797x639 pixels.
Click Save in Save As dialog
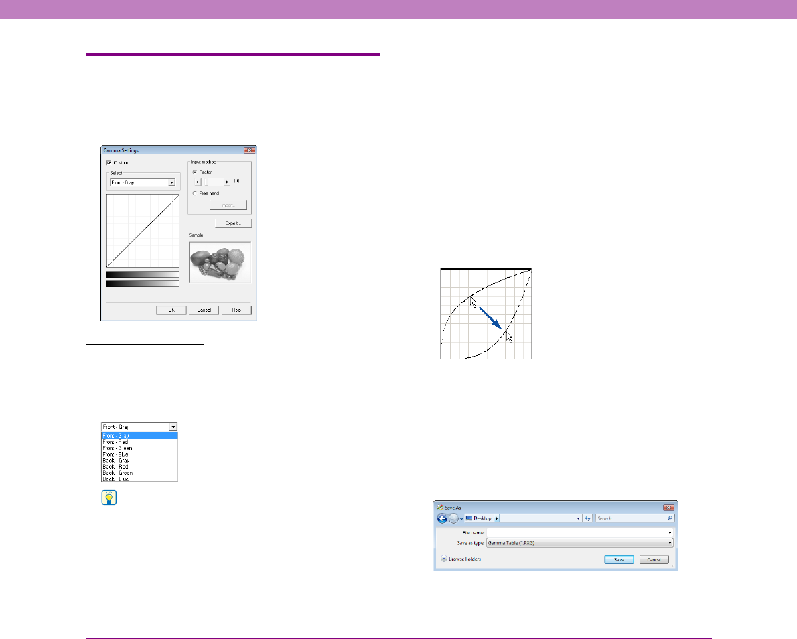coord(619,560)
